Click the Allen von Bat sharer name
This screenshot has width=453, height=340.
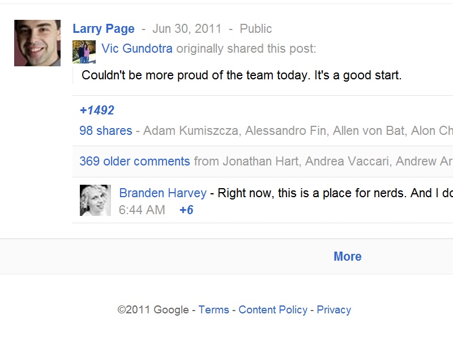(x=369, y=131)
